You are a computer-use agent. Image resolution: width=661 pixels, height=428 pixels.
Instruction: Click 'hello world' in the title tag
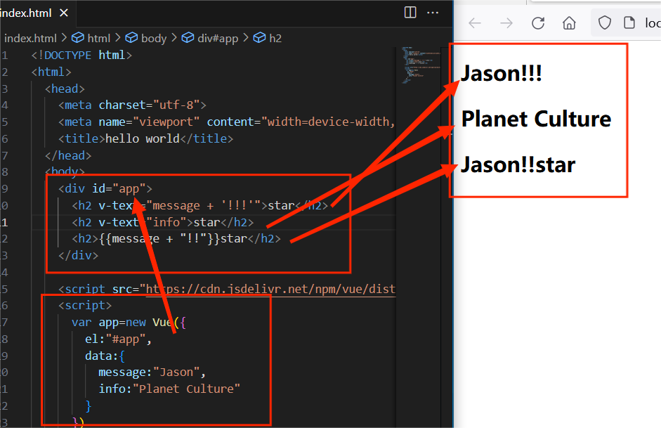[143, 138]
